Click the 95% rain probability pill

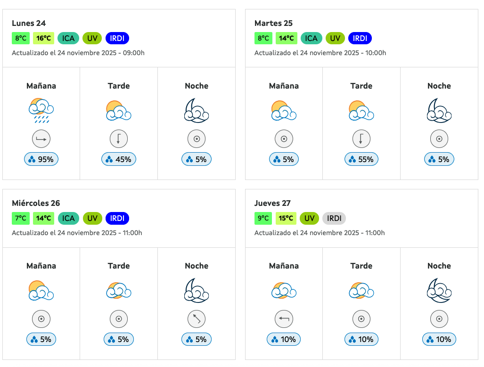click(x=41, y=159)
